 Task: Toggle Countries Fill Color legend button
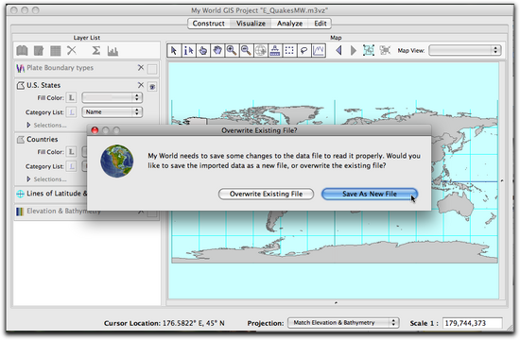click(x=71, y=152)
